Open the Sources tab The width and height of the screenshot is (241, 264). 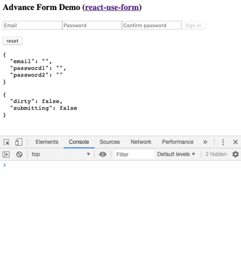109,142
